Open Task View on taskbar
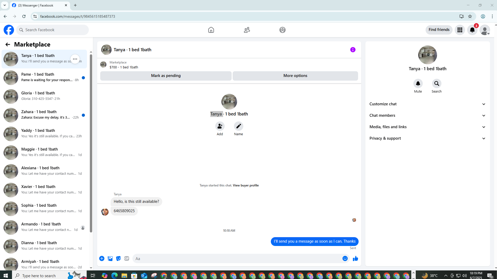 tap(93, 275)
